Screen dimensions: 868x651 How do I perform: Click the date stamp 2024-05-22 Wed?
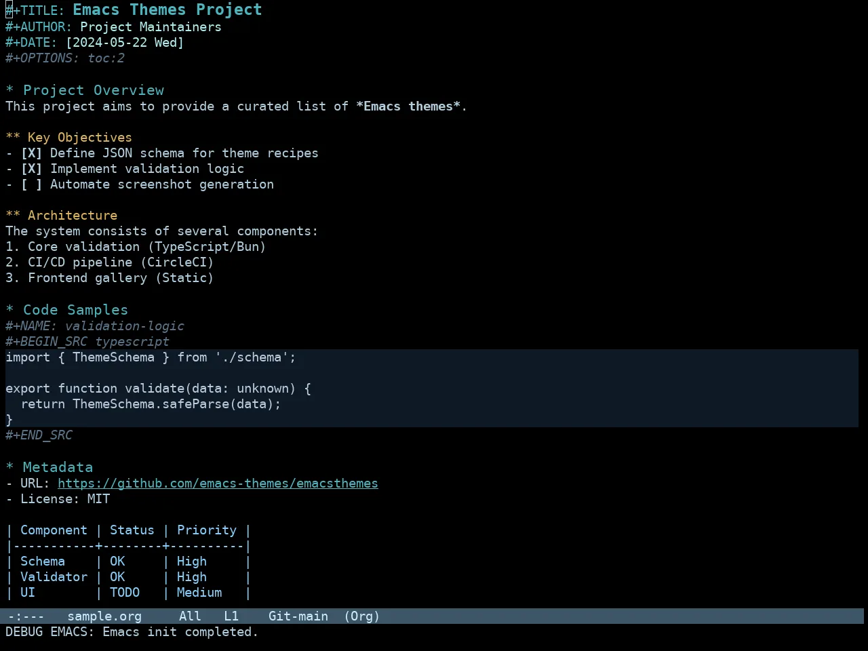[x=125, y=43]
